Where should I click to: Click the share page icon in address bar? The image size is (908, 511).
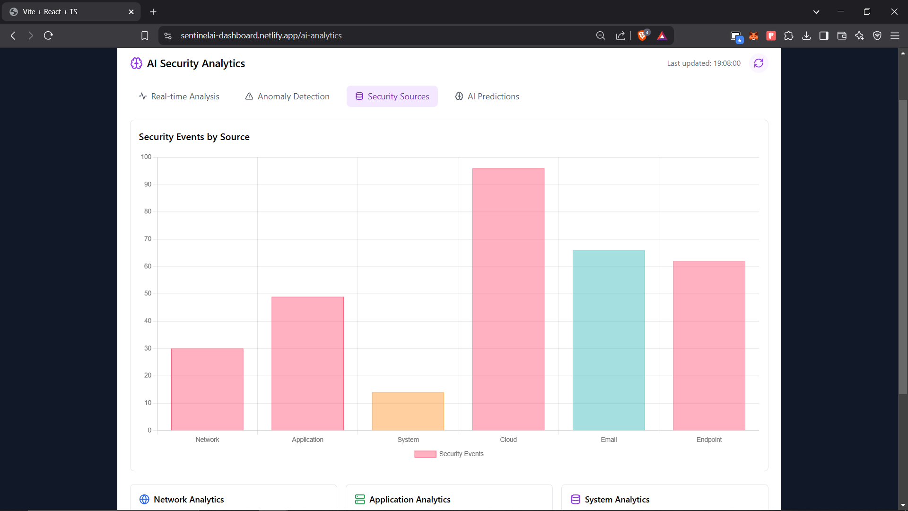click(x=620, y=35)
